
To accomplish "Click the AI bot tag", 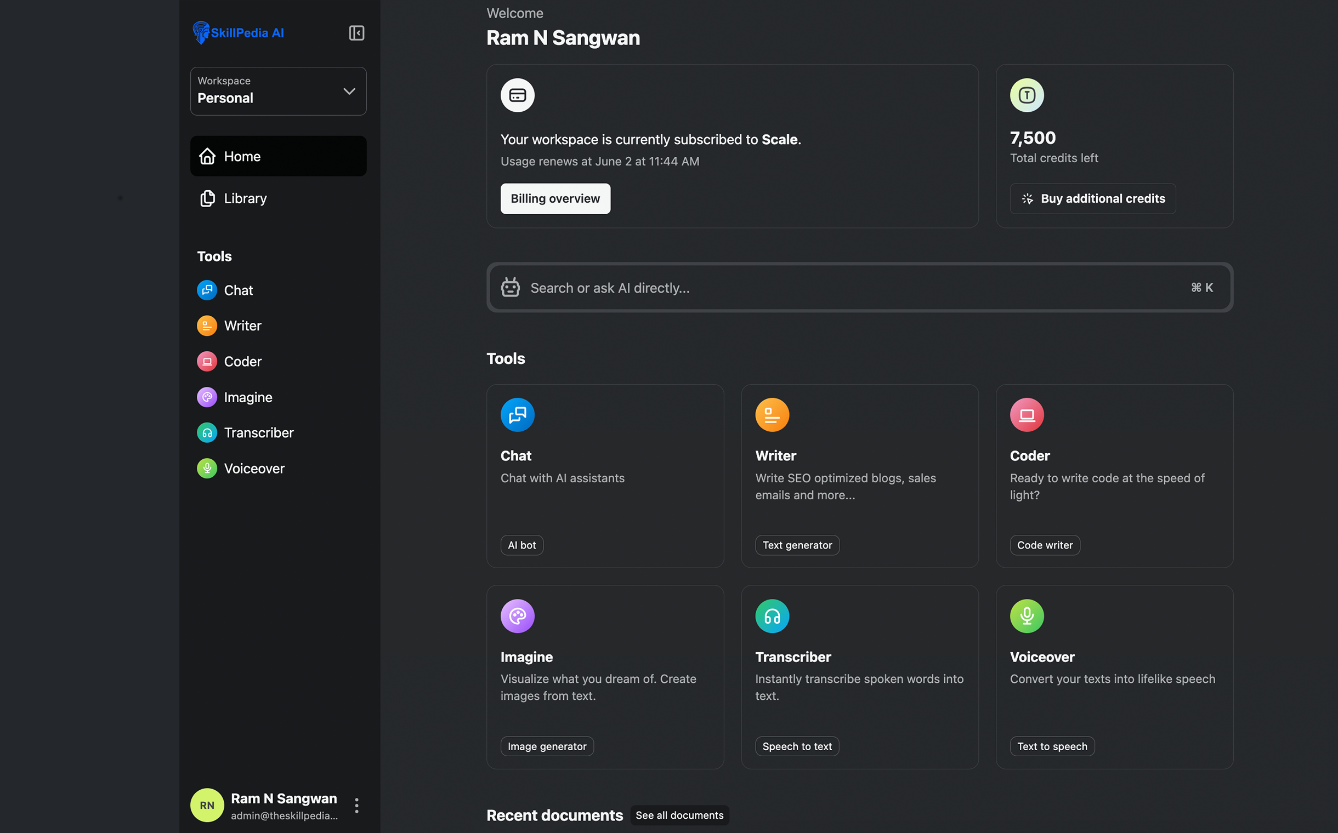I will [521, 545].
